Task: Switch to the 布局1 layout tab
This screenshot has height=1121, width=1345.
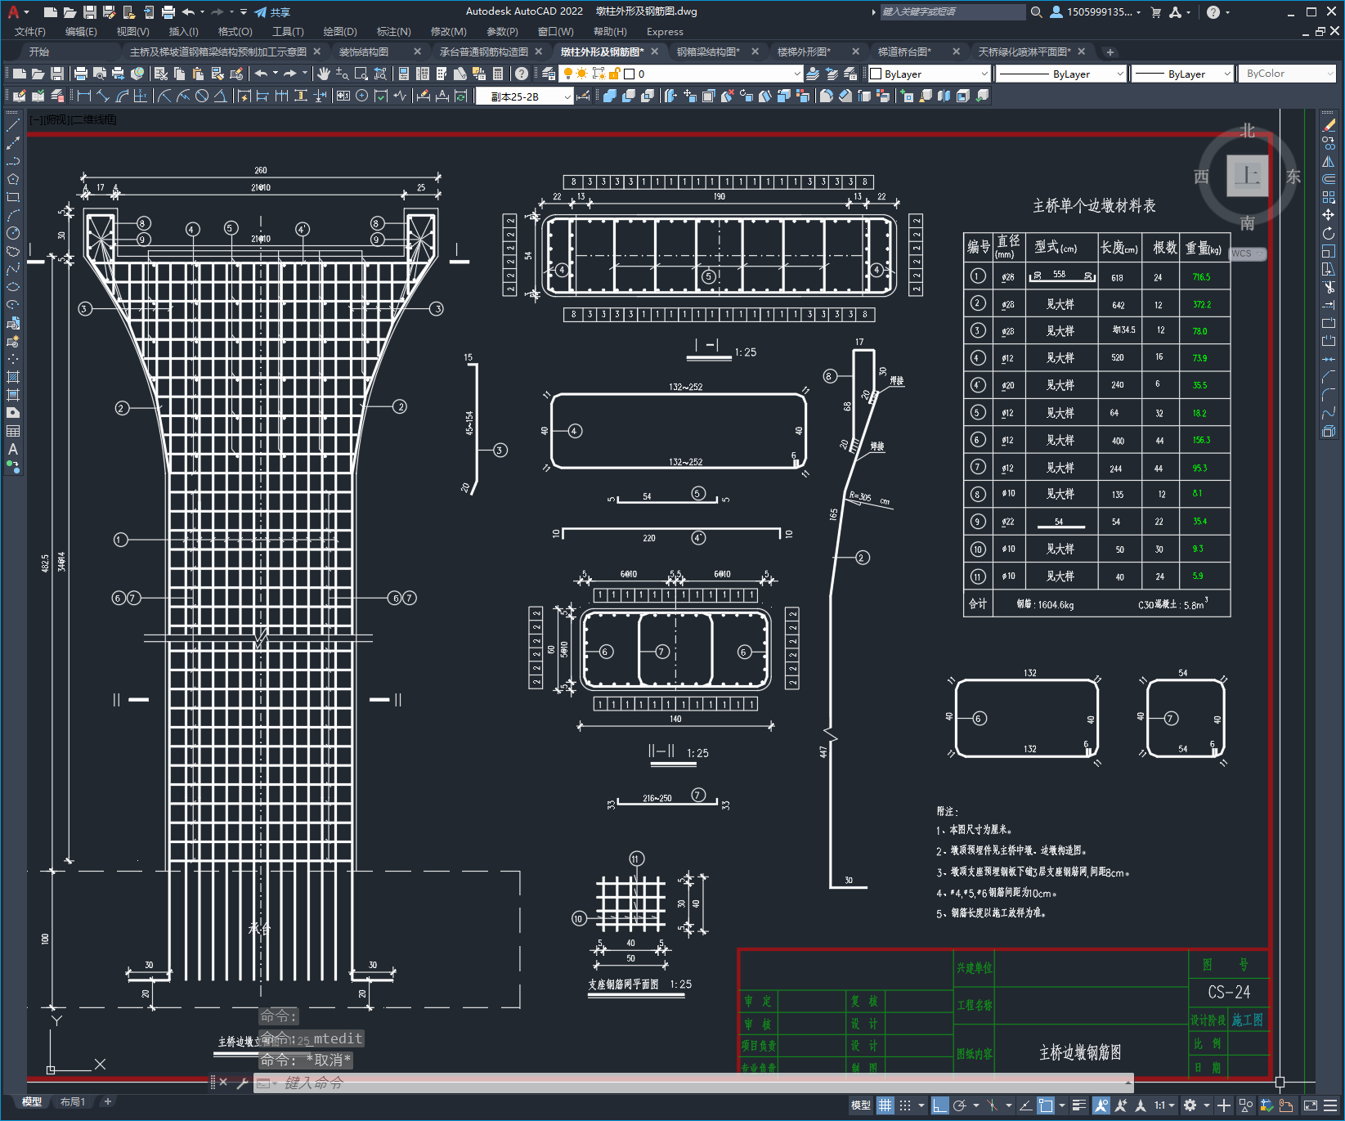Action: pos(73,1101)
